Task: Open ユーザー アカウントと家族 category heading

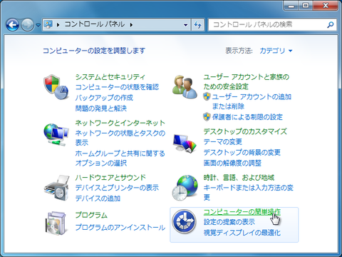Action: coord(247,81)
